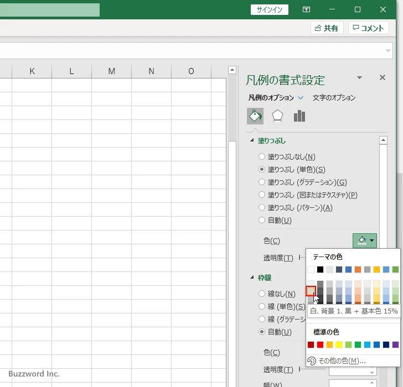Collapse the 枠線 section
Screen dimensions: 403x387
pos(252,277)
